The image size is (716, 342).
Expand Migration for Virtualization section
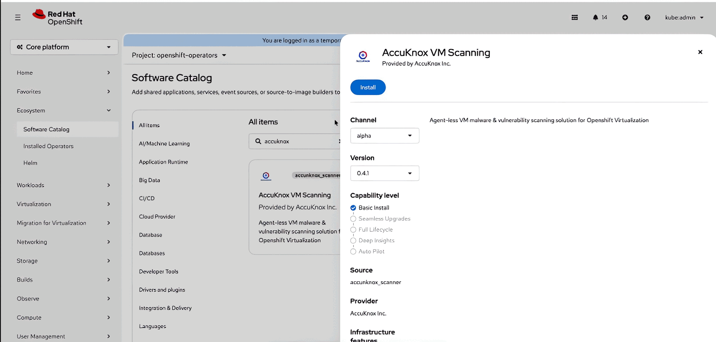pyautogui.click(x=64, y=223)
